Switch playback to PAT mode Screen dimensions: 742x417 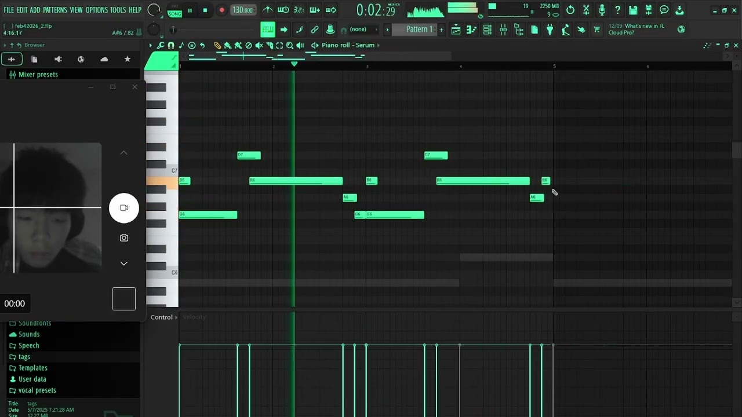pyautogui.click(x=174, y=6)
